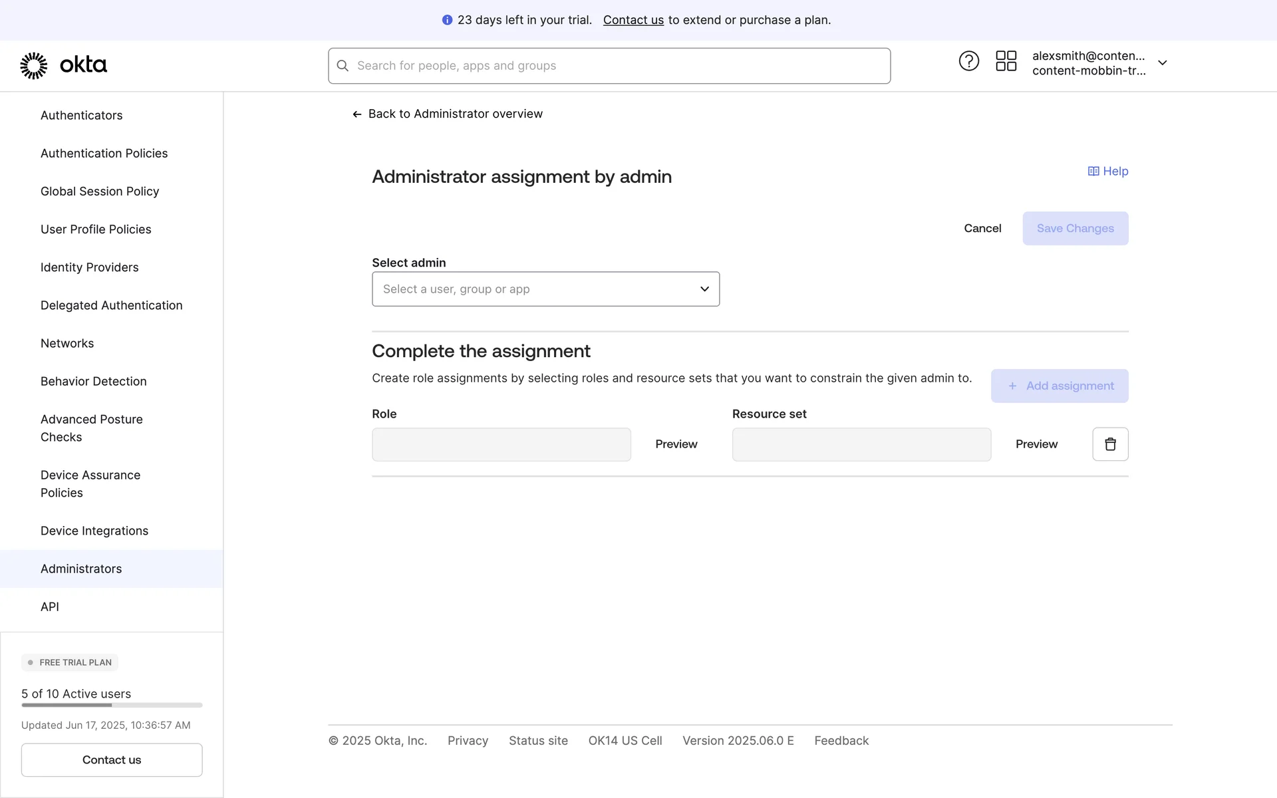
Task: Open the help question mark icon
Action: (968, 61)
